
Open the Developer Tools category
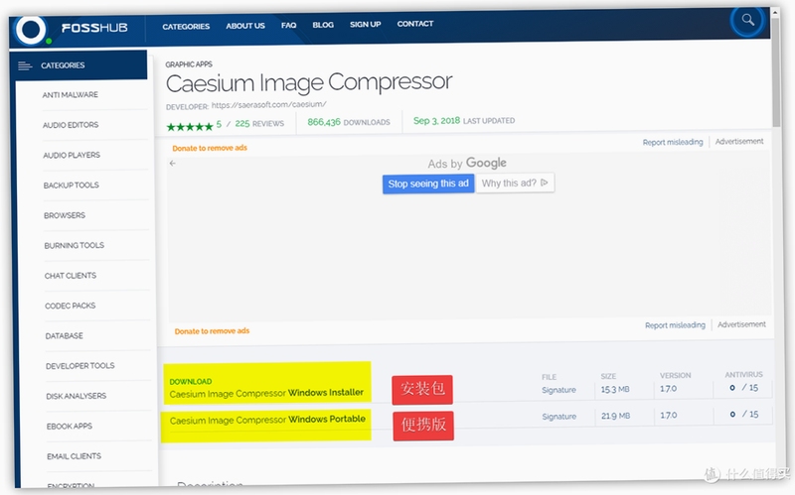[x=80, y=366]
